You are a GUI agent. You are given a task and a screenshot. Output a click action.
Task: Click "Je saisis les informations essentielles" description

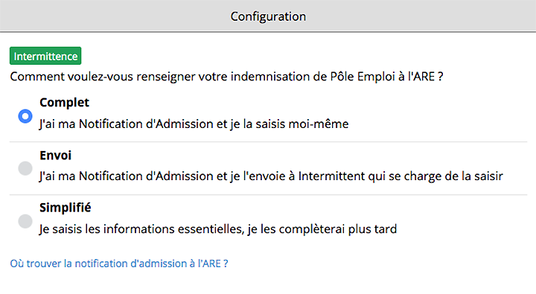217,229
